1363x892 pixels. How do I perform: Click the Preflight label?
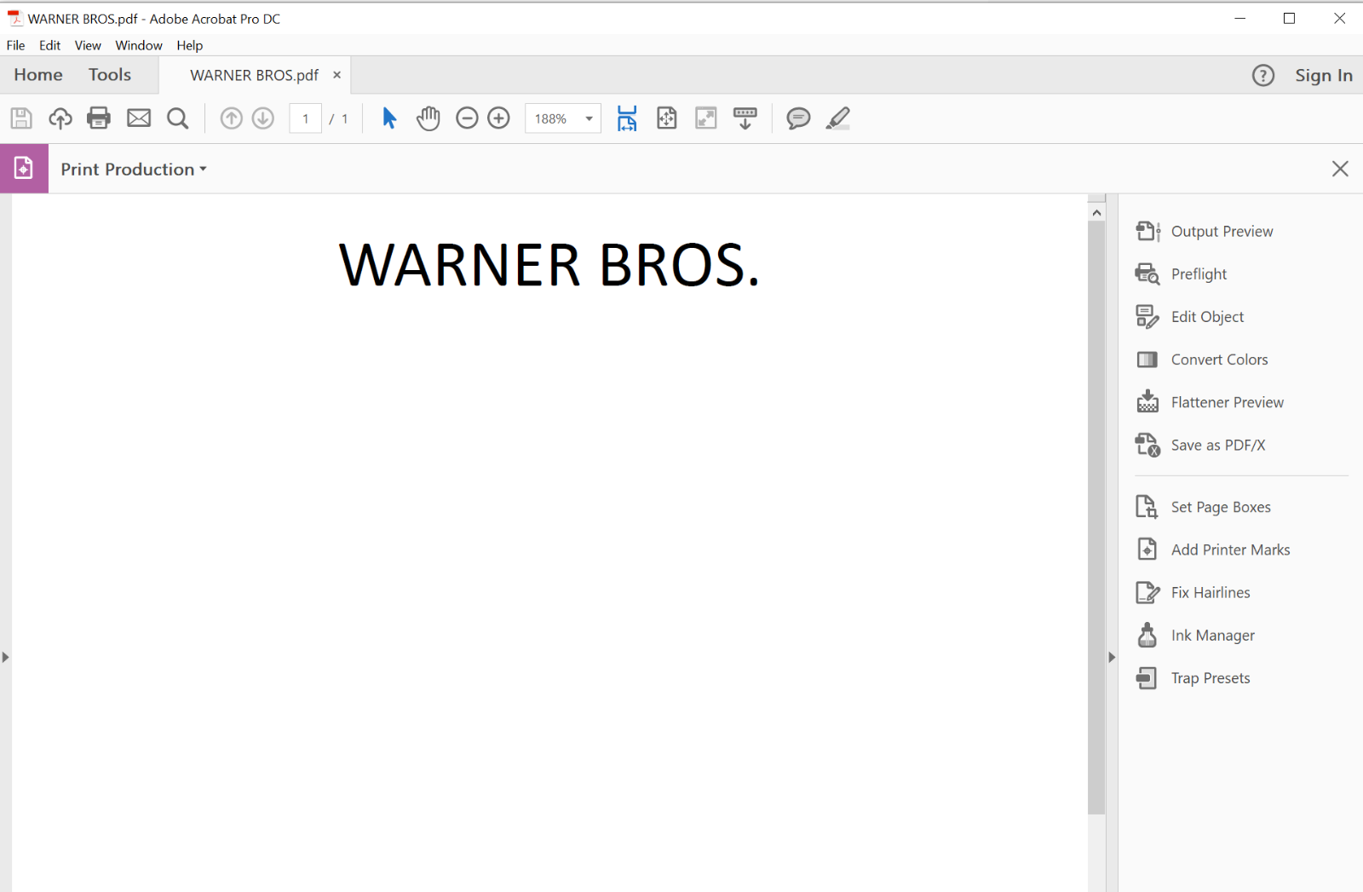pyautogui.click(x=1199, y=274)
